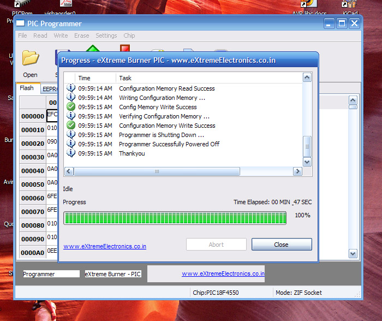Viewport: 382px width, 321px height.
Task: Click the log list scroll down arrow
Action: coord(307,162)
